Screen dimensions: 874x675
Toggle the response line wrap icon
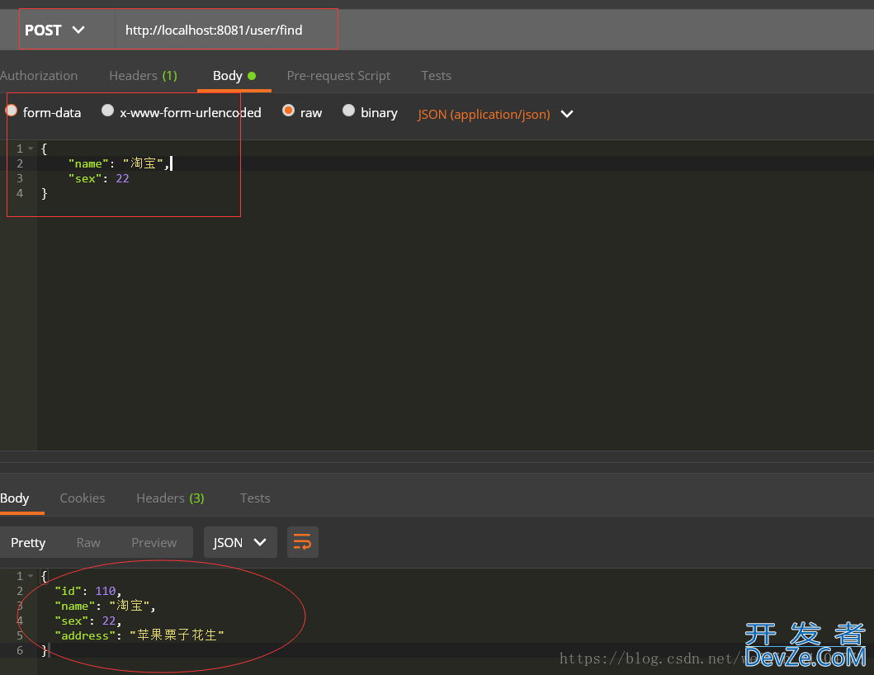[x=303, y=542]
